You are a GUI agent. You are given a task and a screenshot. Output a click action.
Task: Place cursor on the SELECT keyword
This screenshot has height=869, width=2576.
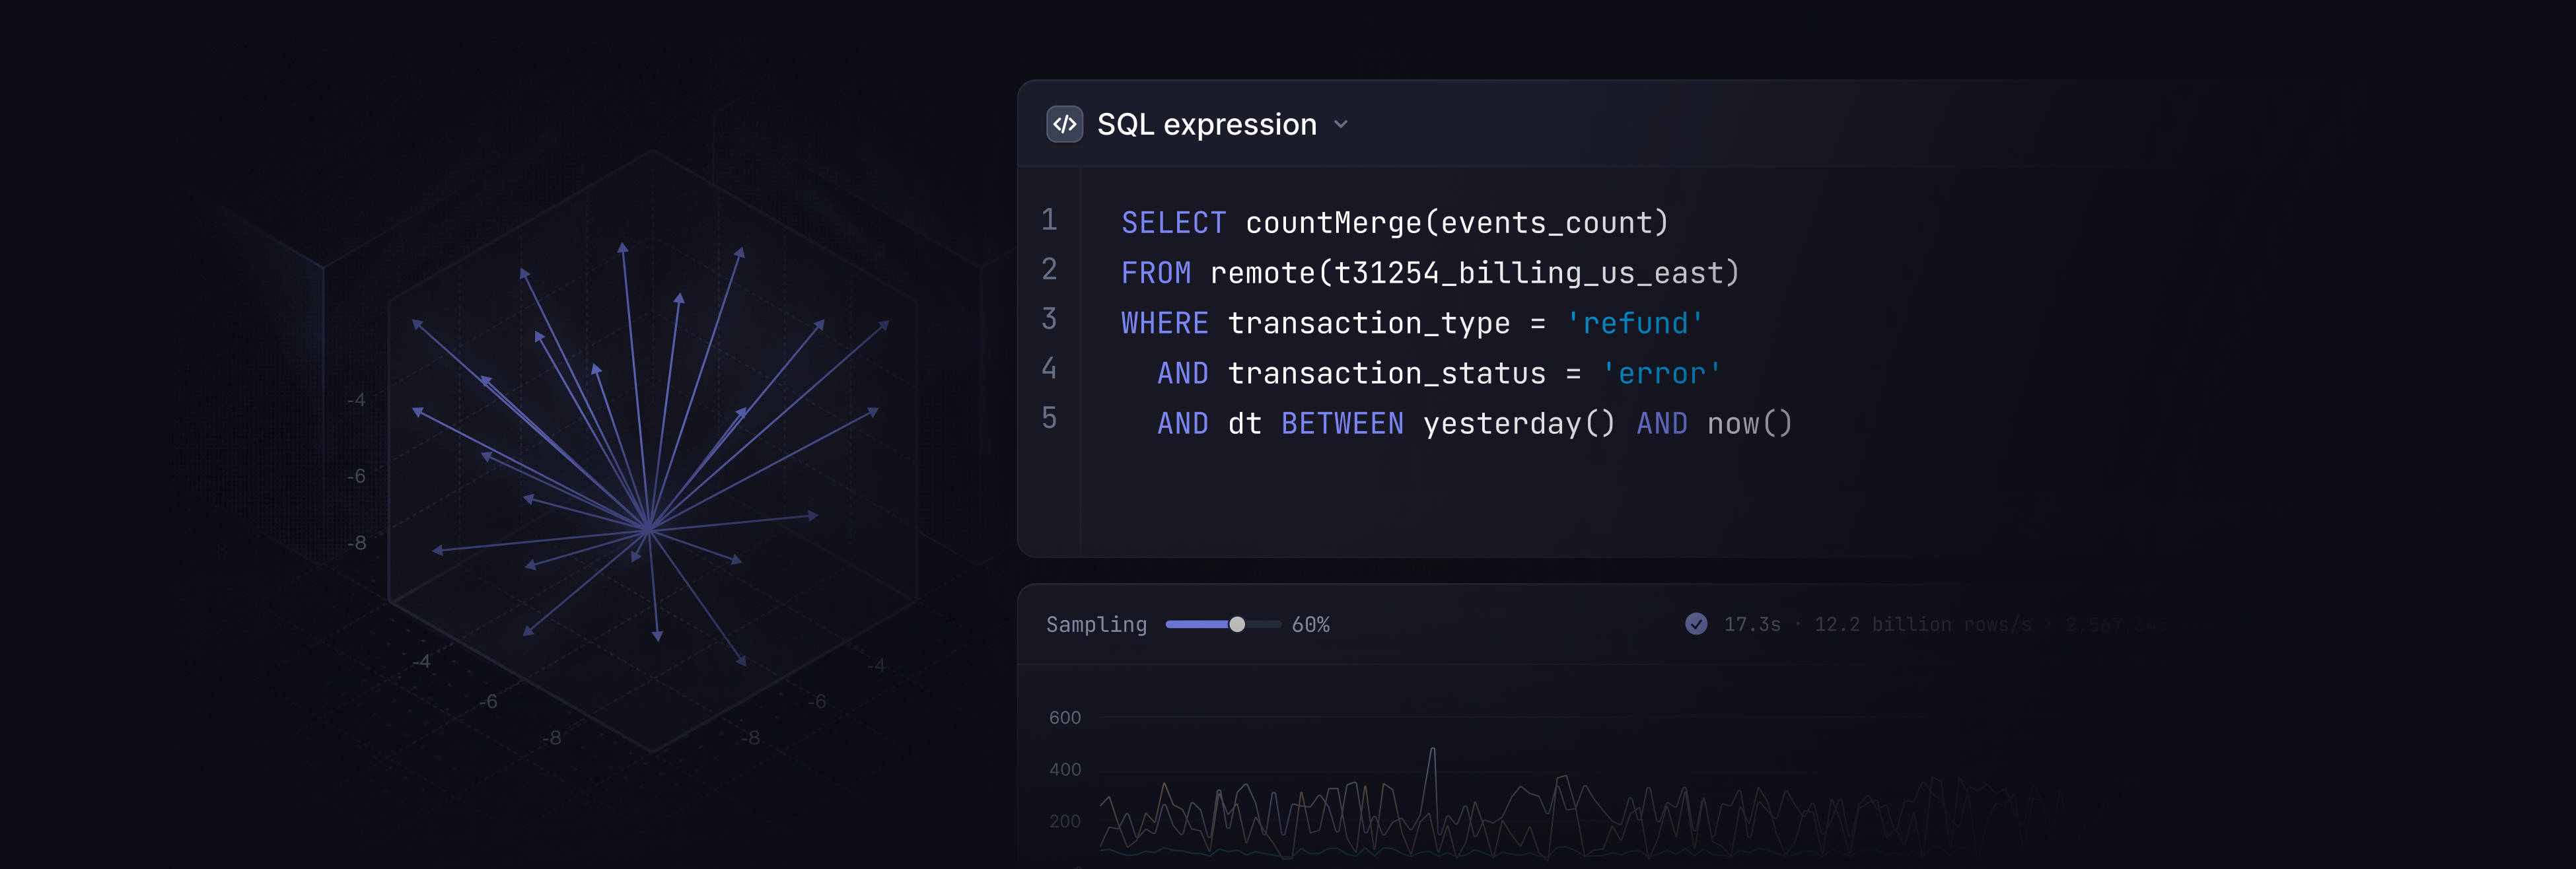tap(1173, 223)
